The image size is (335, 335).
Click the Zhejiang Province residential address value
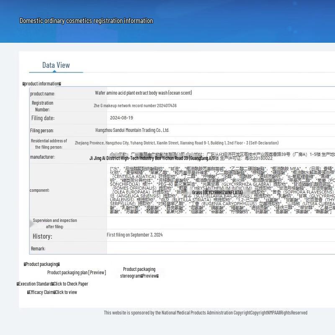176,143
